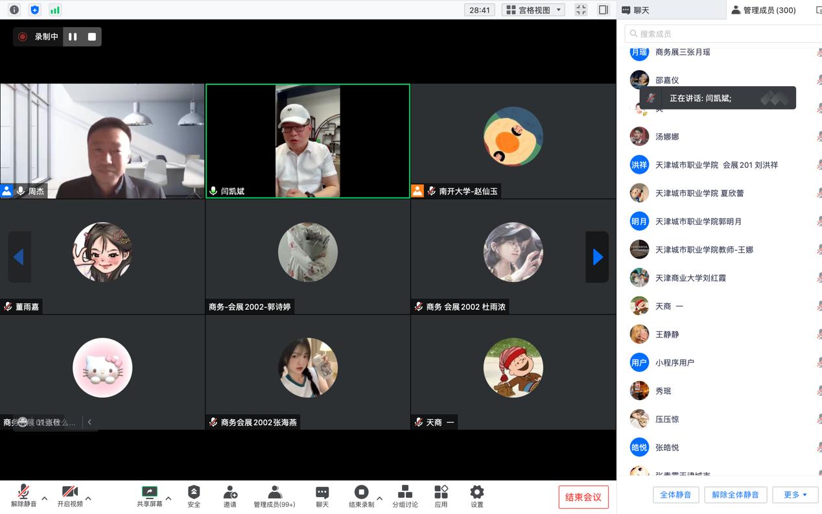Viewport: 822px width, 514px height.
Task: Click the 全体静音 button
Action: (x=675, y=495)
